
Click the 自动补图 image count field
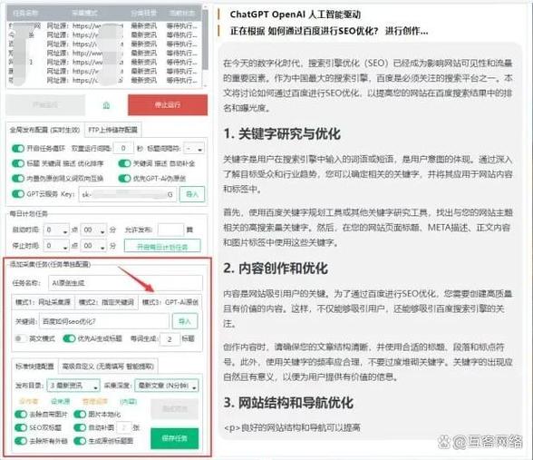[123, 427]
